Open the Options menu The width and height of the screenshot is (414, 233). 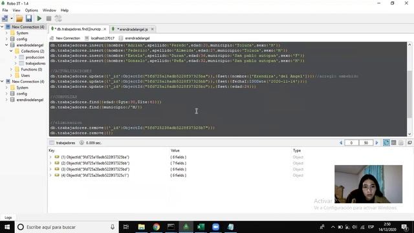(x=32, y=10)
